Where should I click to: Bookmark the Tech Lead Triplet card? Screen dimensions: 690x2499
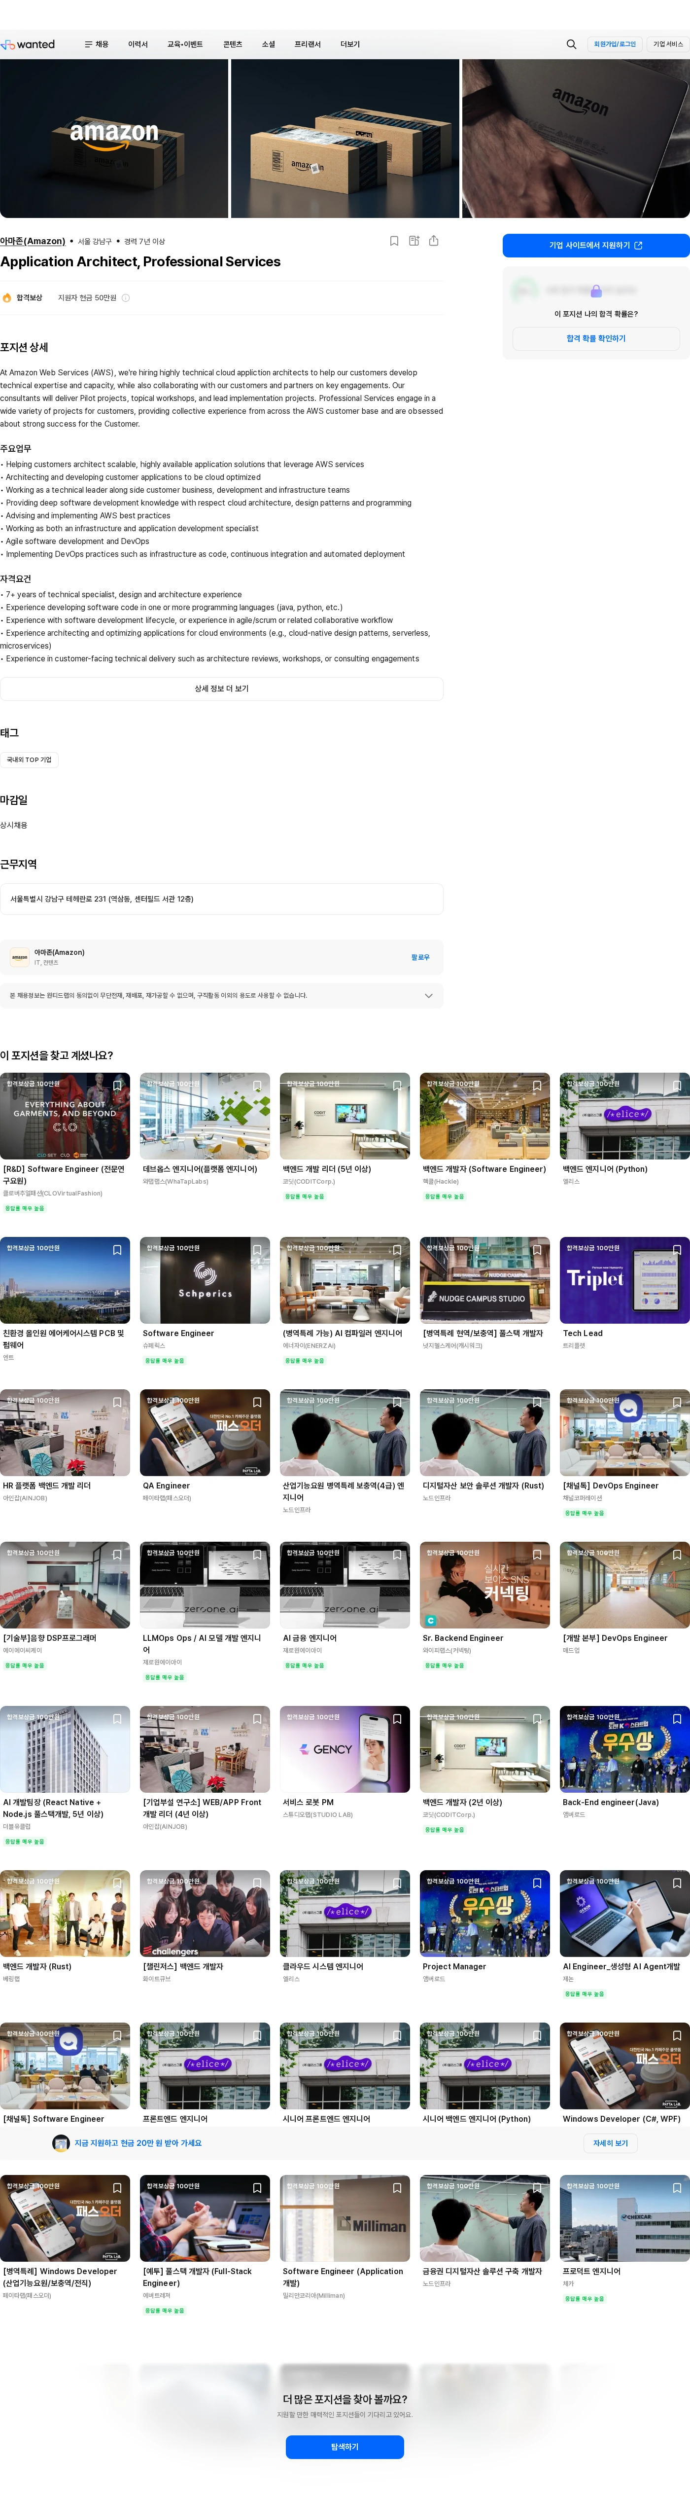(677, 1250)
